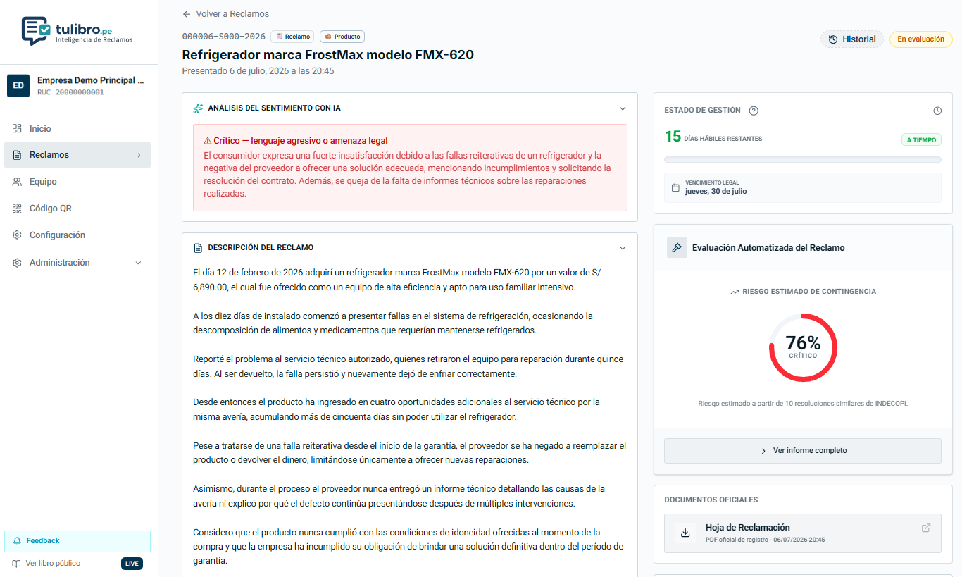This screenshot has height=577, width=962.
Task: Click the A TIEMPO status badge
Action: [921, 140]
